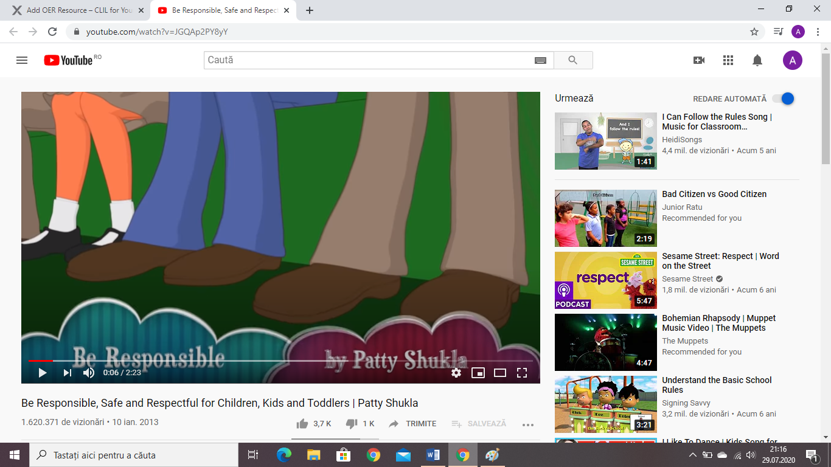Screen dimensions: 831x467
Task: Click SALVEAZĂ save button
Action: (479, 424)
